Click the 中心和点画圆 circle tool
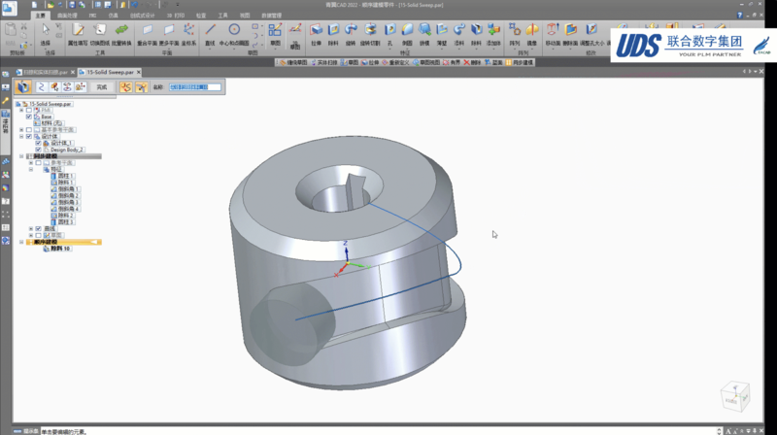The height and width of the screenshot is (435, 777). tap(234, 31)
